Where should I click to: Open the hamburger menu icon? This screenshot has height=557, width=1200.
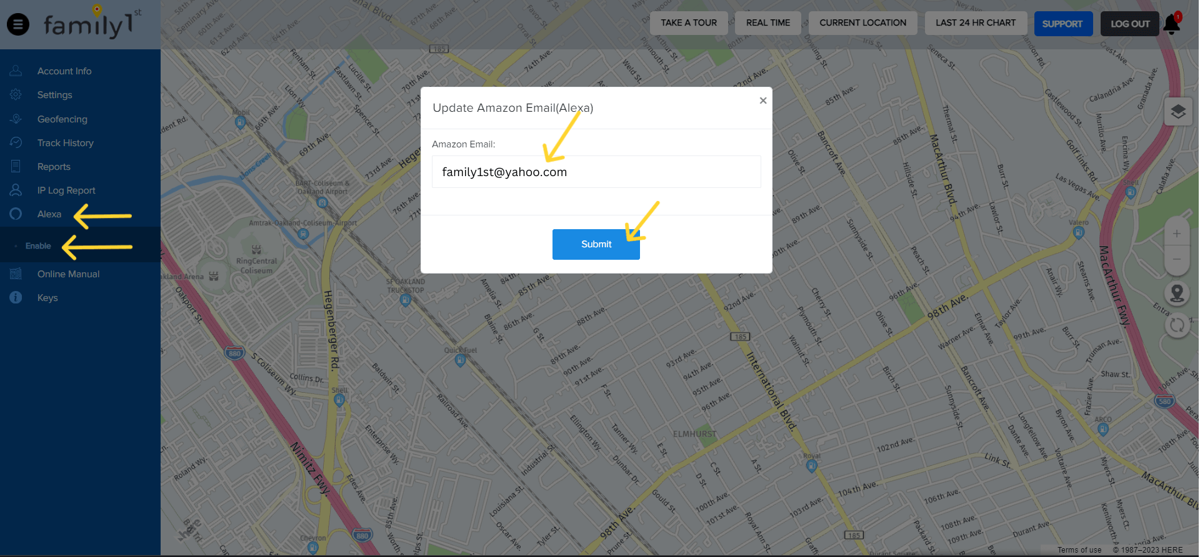coord(18,24)
